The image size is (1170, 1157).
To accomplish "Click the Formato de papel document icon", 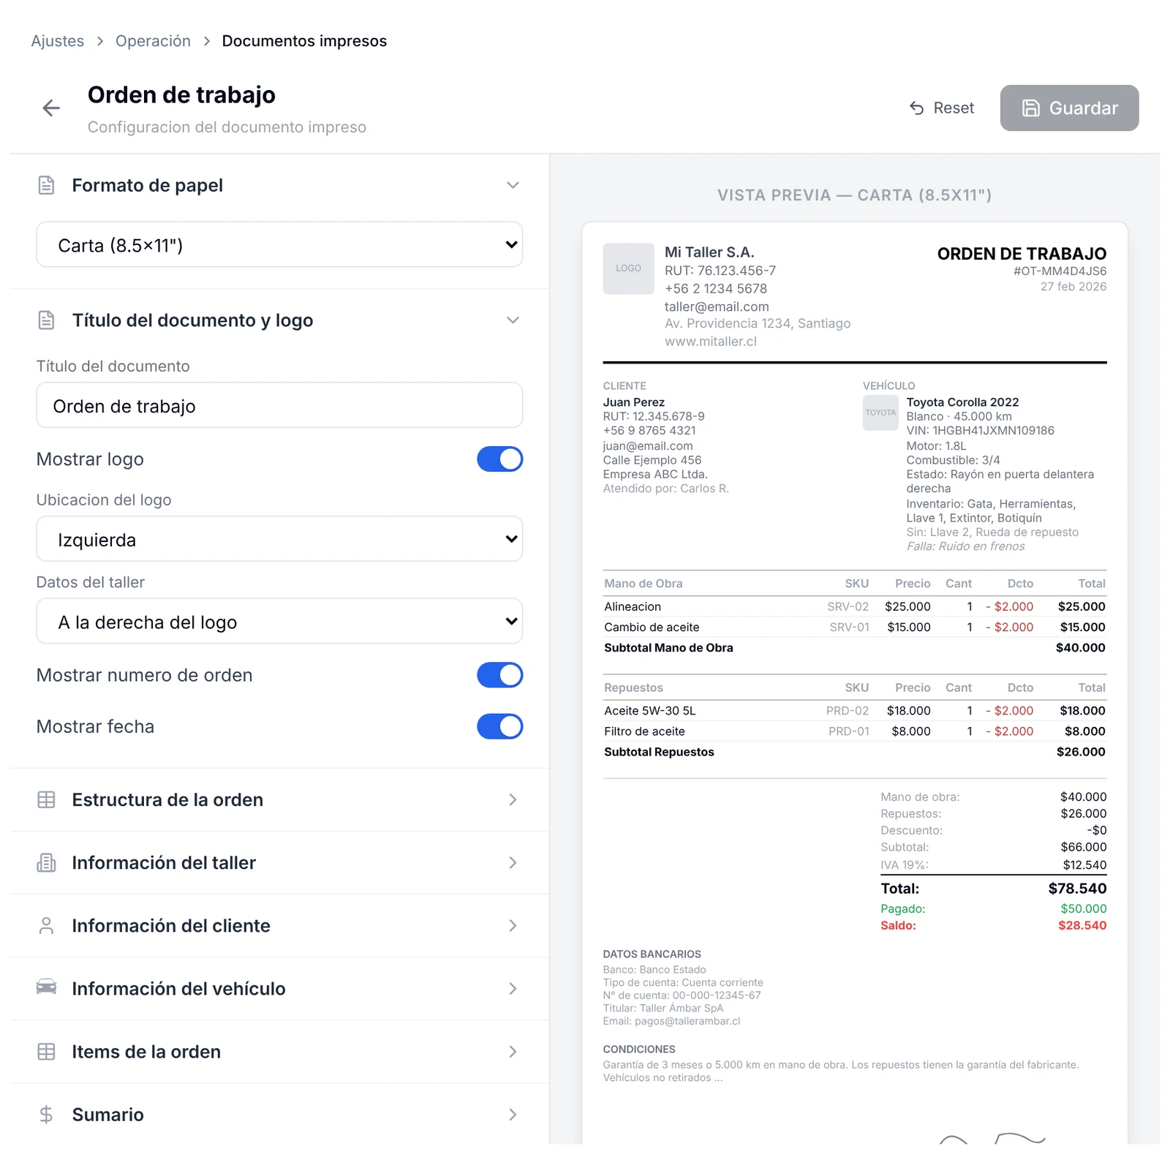I will (x=46, y=185).
